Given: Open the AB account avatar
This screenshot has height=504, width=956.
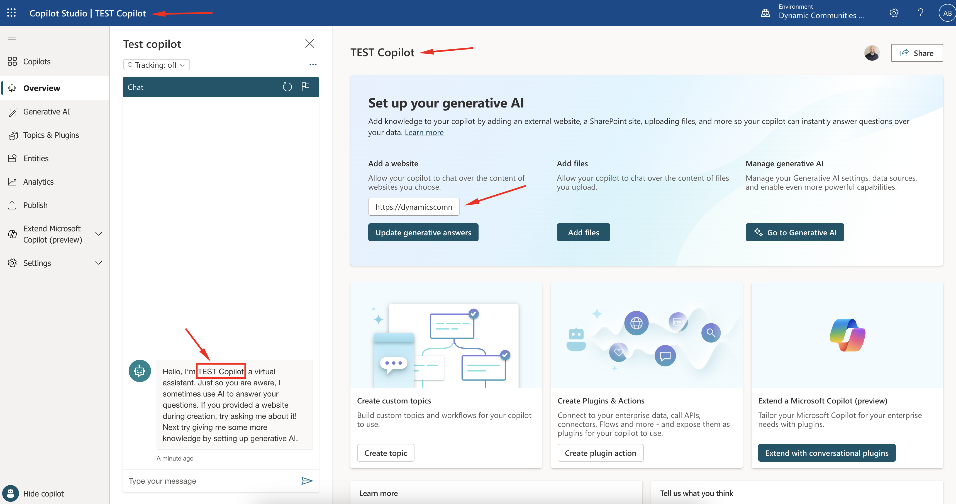Looking at the screenshot, I should click(x=947, y=13).
